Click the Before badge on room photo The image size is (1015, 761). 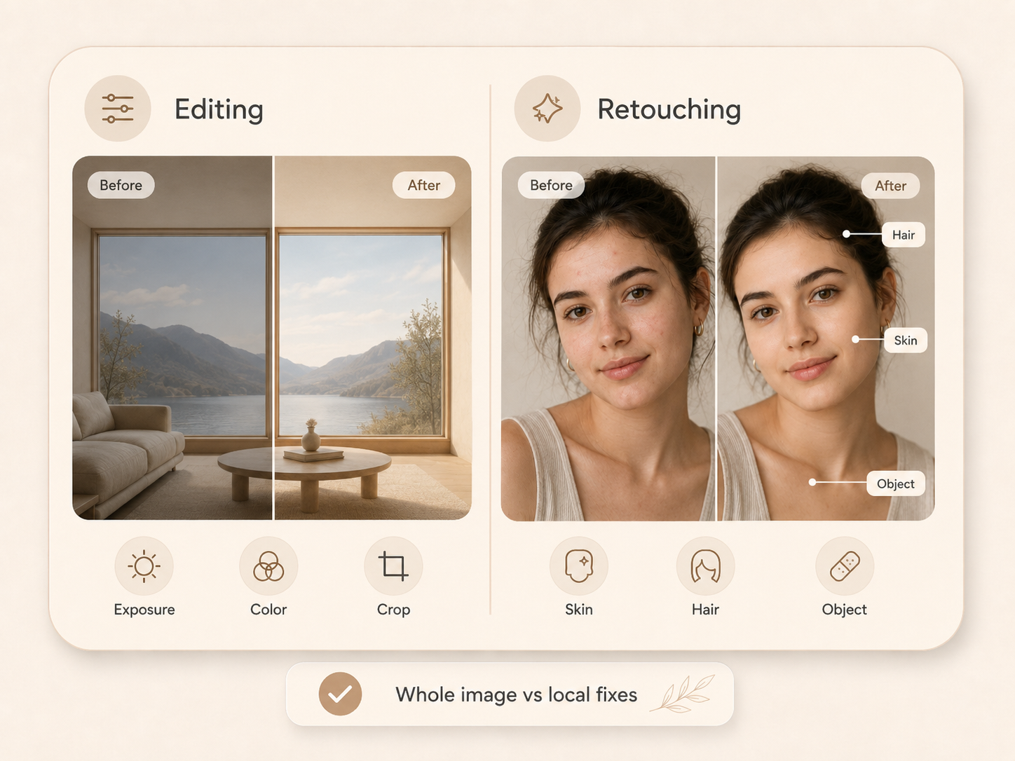(121, 185)
